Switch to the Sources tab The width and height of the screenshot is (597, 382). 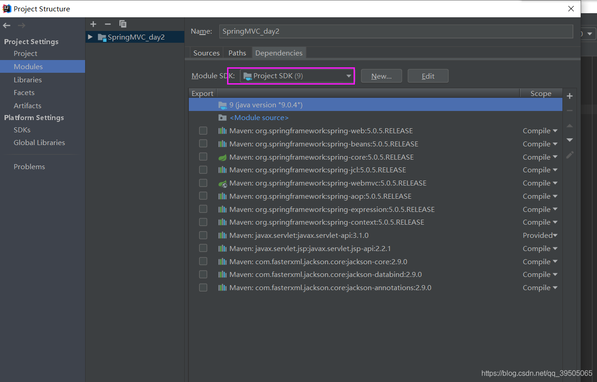207,53
